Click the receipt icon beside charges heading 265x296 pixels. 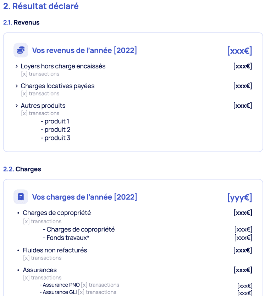tap(21, 197)
